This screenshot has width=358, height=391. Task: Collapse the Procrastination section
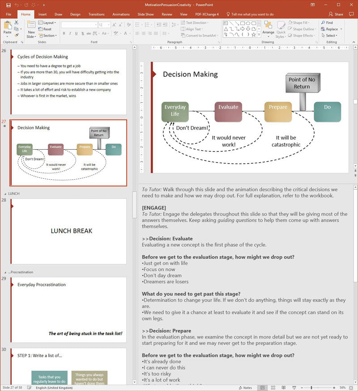click(x=5, y=272)
